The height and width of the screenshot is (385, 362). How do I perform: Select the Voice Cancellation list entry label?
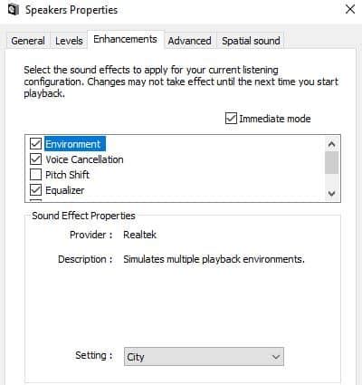pos(84,159)
